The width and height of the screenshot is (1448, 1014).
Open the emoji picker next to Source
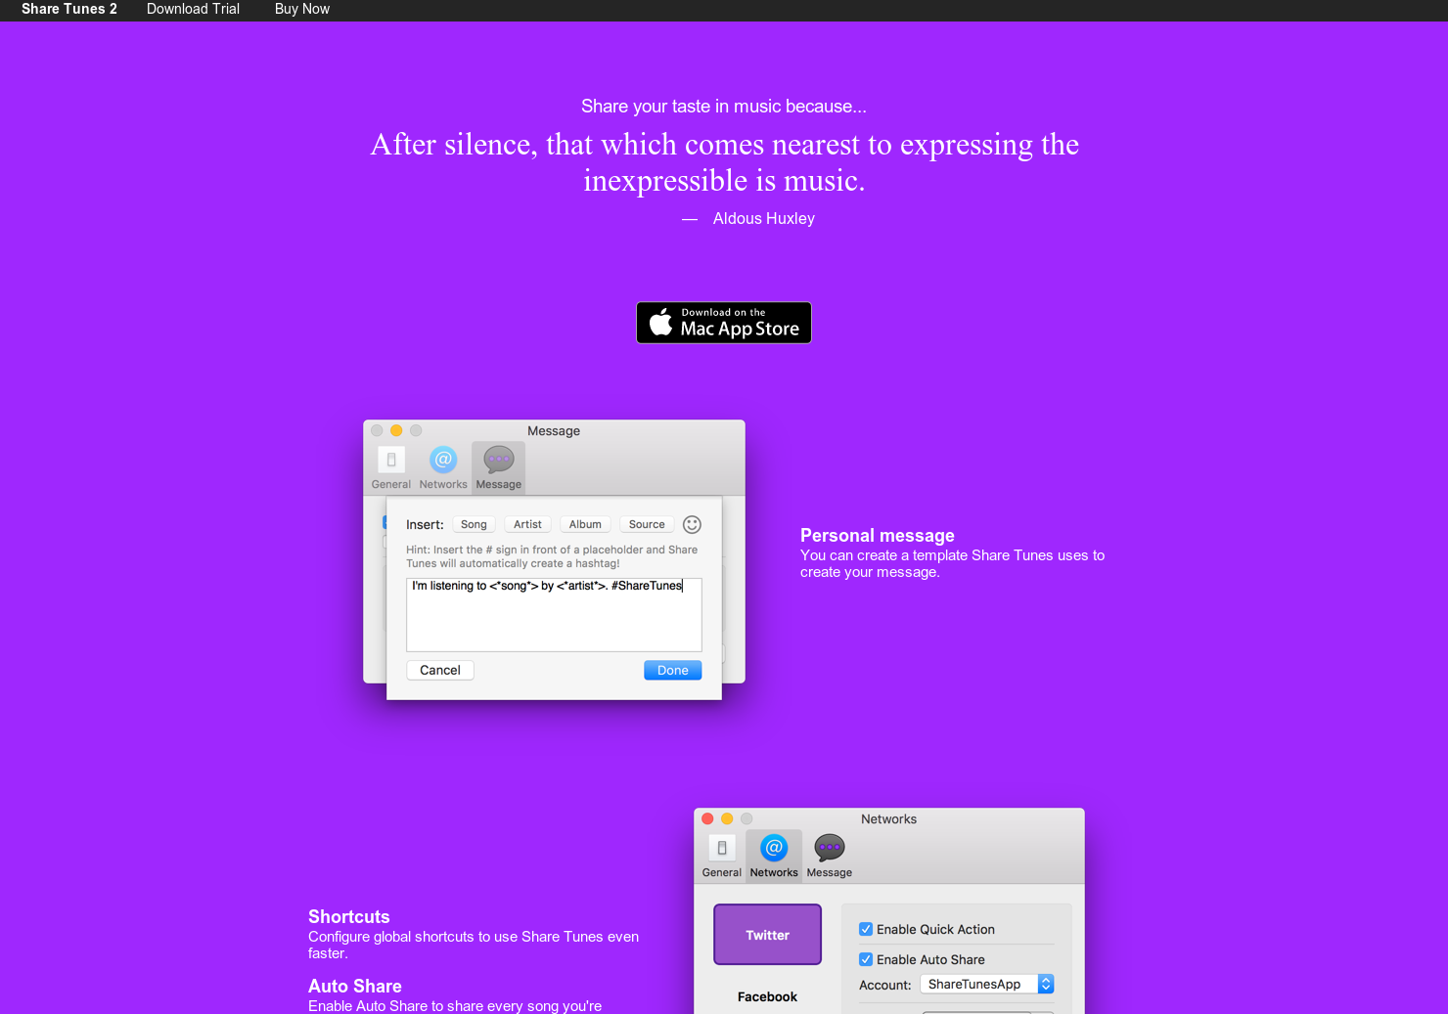(x=692, y=524)
